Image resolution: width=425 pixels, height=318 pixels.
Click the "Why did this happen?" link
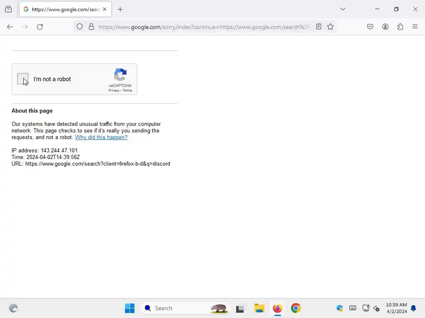pos(101,137)
